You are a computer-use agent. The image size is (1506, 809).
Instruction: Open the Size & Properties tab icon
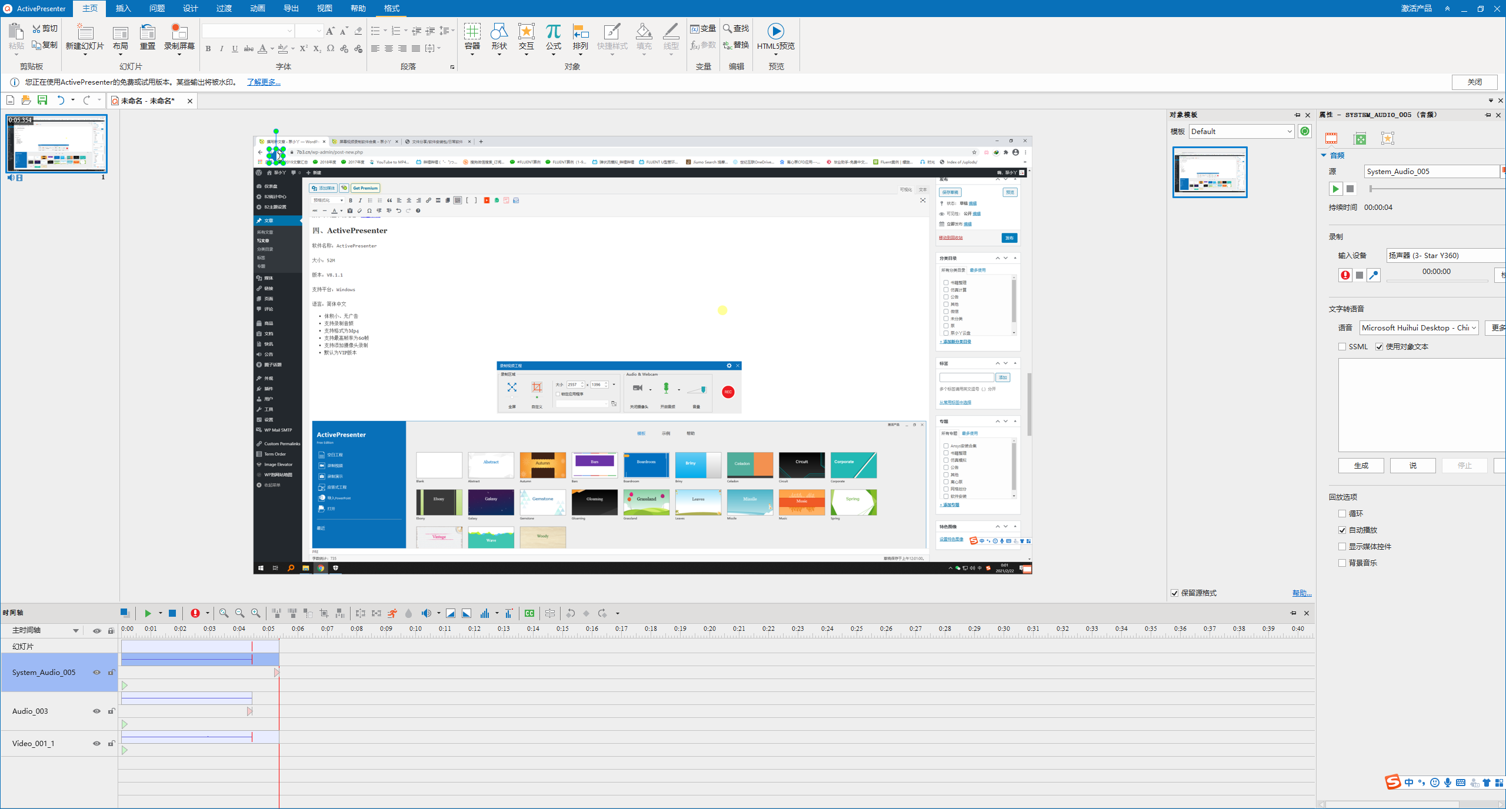click(x=1360, y=138)
